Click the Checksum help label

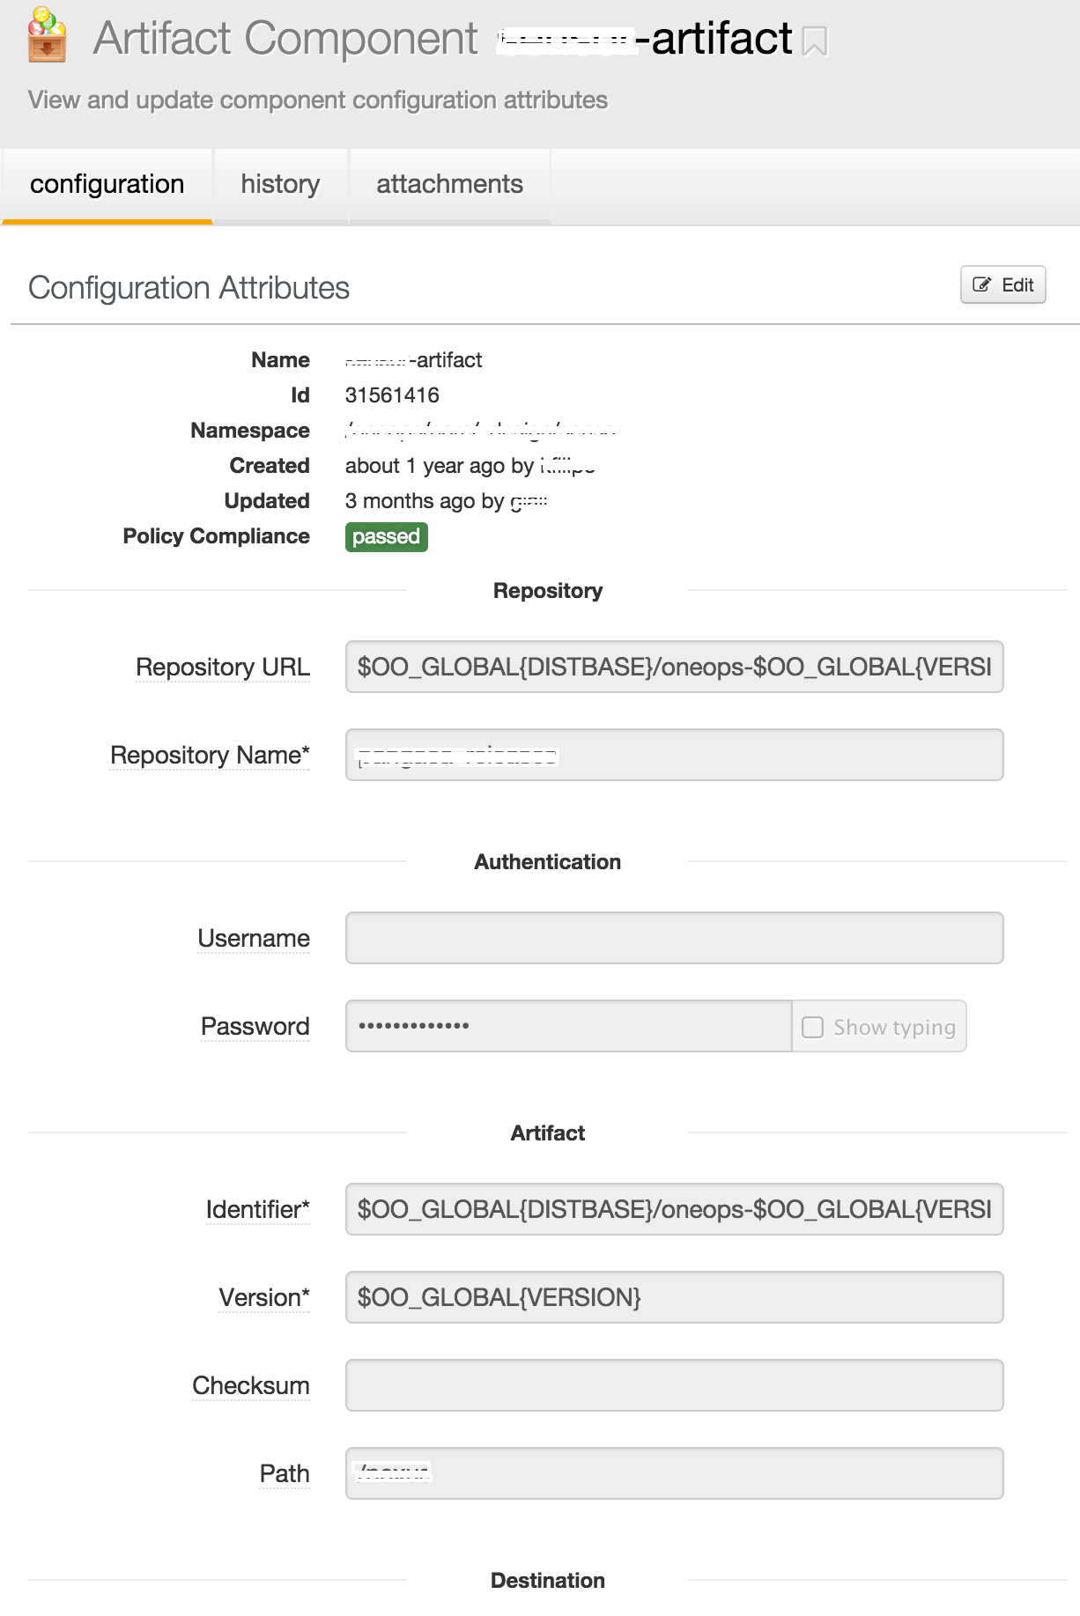(x=251, y=1386)
